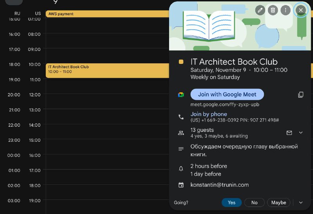This screenshot has width=313, height=214.
Task: RSVP Maybe to the event
Action: point(279,202)
